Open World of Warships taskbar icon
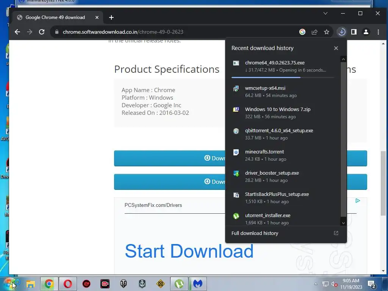This screenshot has width=388, height=291. coord(142,284)
